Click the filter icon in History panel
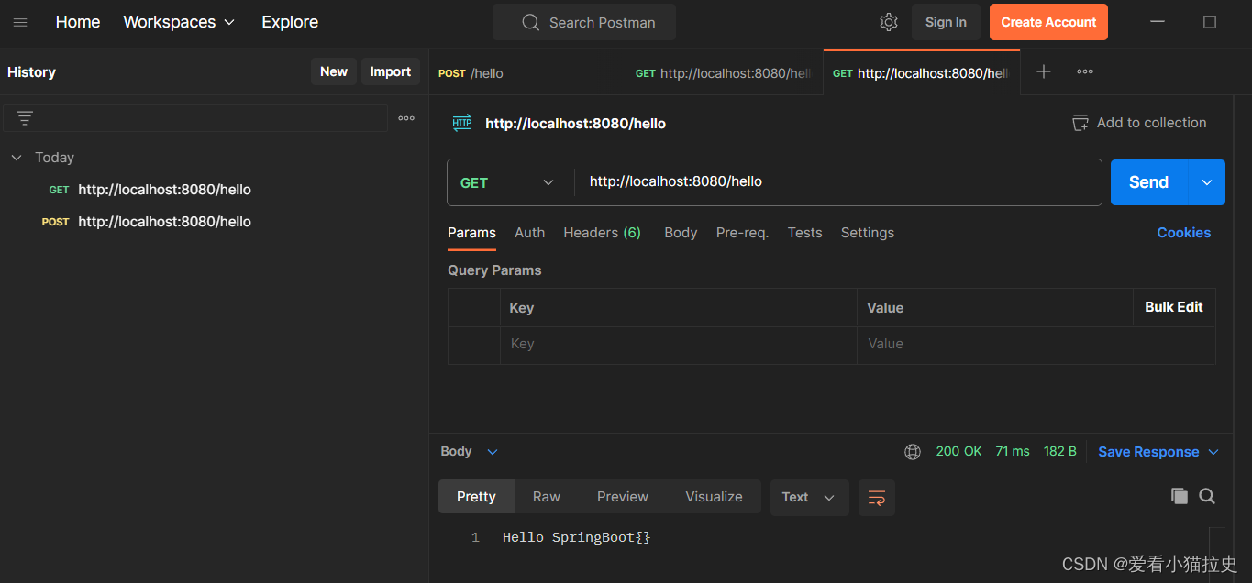 click(24, 117)
